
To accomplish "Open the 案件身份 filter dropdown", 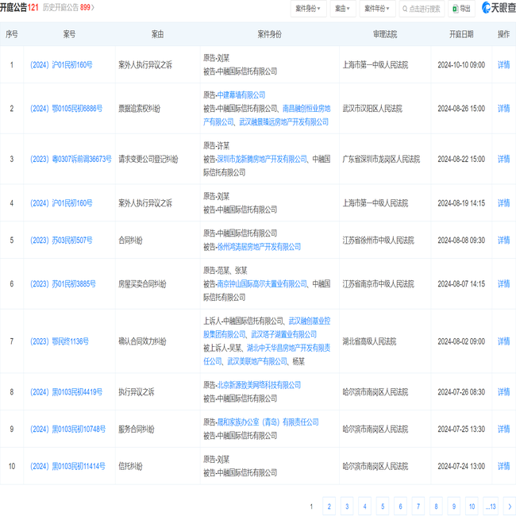I will pyautogui.click(x=308, y=9).
